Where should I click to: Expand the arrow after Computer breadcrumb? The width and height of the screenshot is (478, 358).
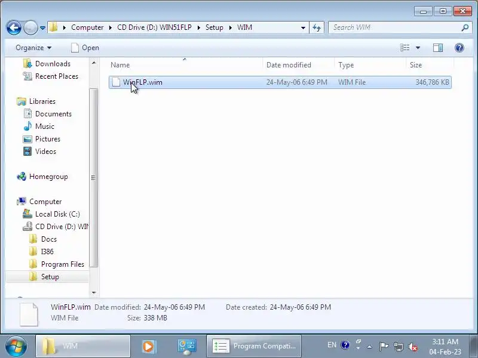111,27
